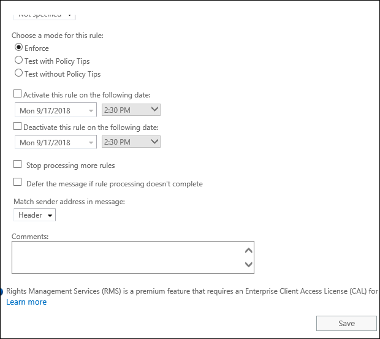Click the Save button
The height and width of the screenshot is (339, 380).
tap(346, 323)
